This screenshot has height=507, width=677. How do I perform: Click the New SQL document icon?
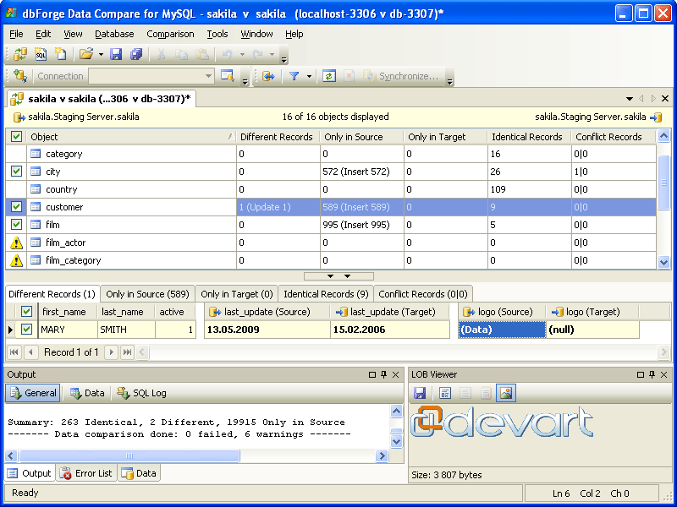(40, 54)
